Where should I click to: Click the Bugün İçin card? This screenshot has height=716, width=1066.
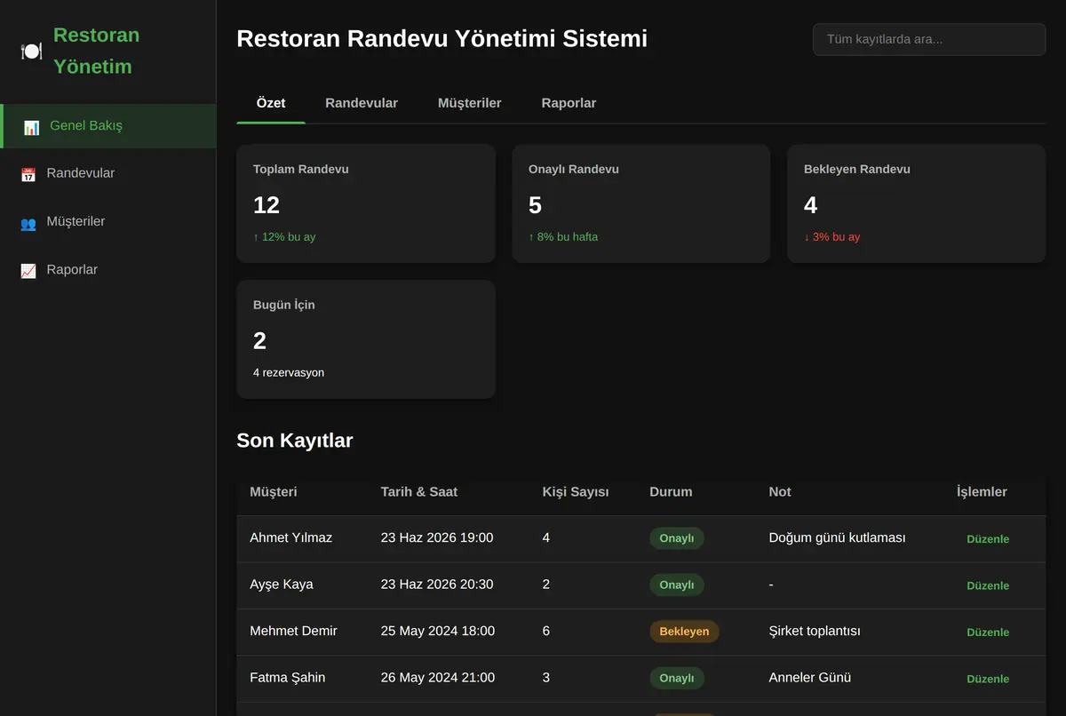click(x=366, y=339)
